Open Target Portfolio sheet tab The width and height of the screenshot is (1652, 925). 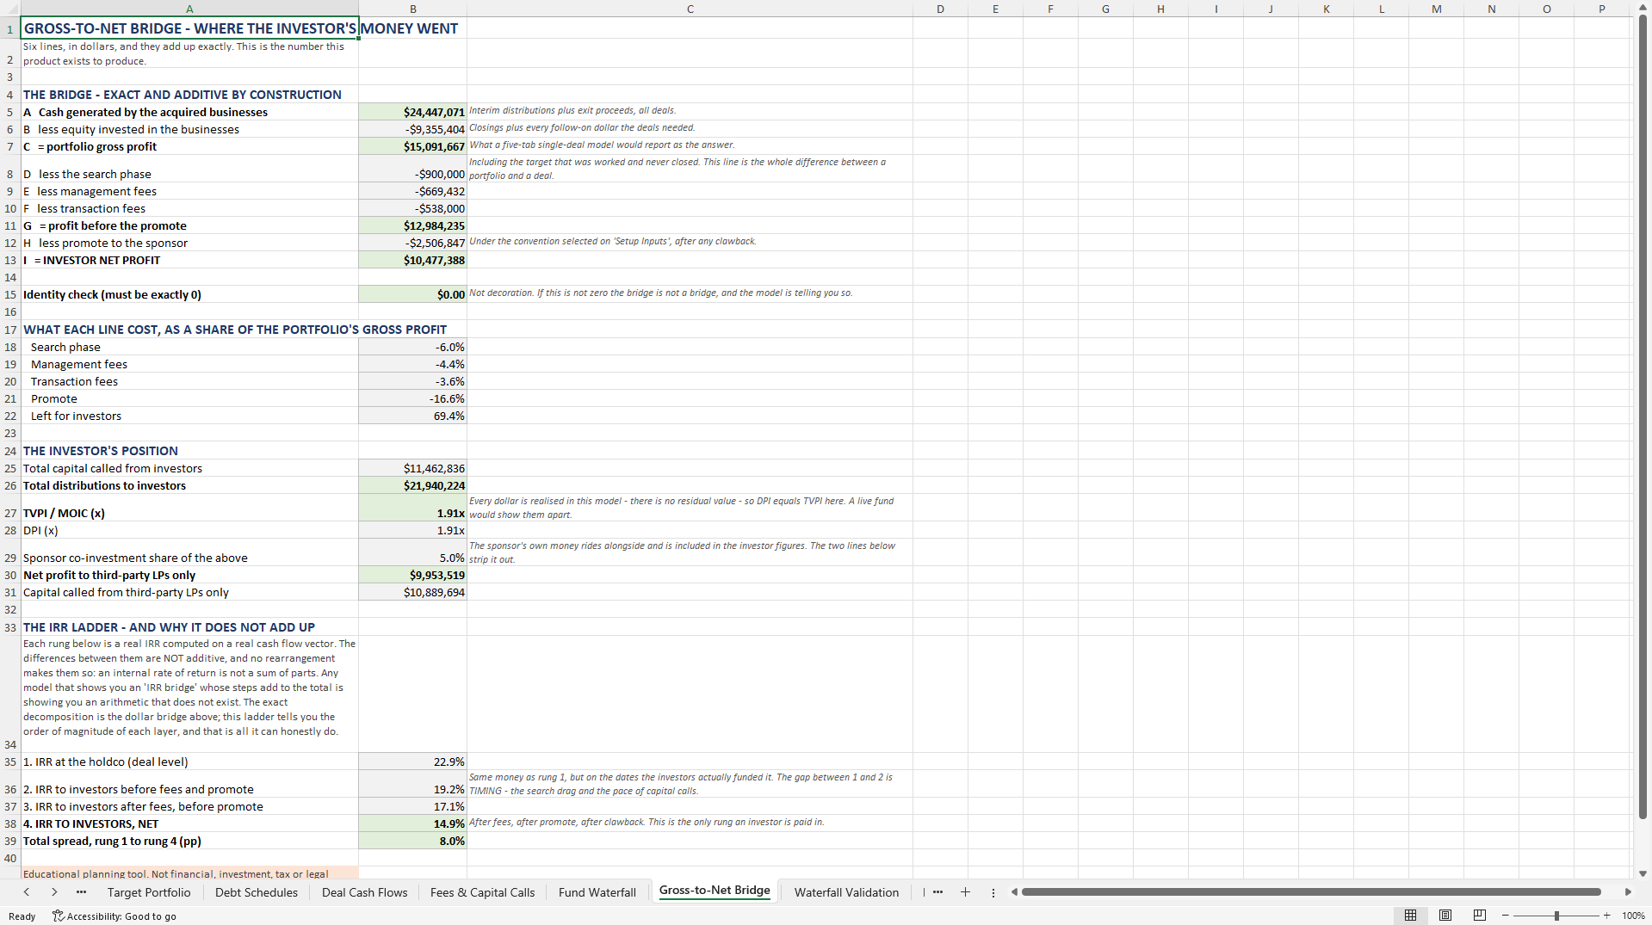point(149,892)
